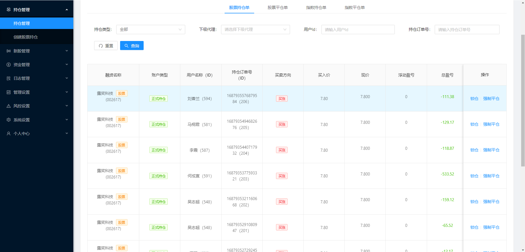This screenshot has height=252, width=525.
Task: Click the 用户Id input field
Action: coord(358,30)
